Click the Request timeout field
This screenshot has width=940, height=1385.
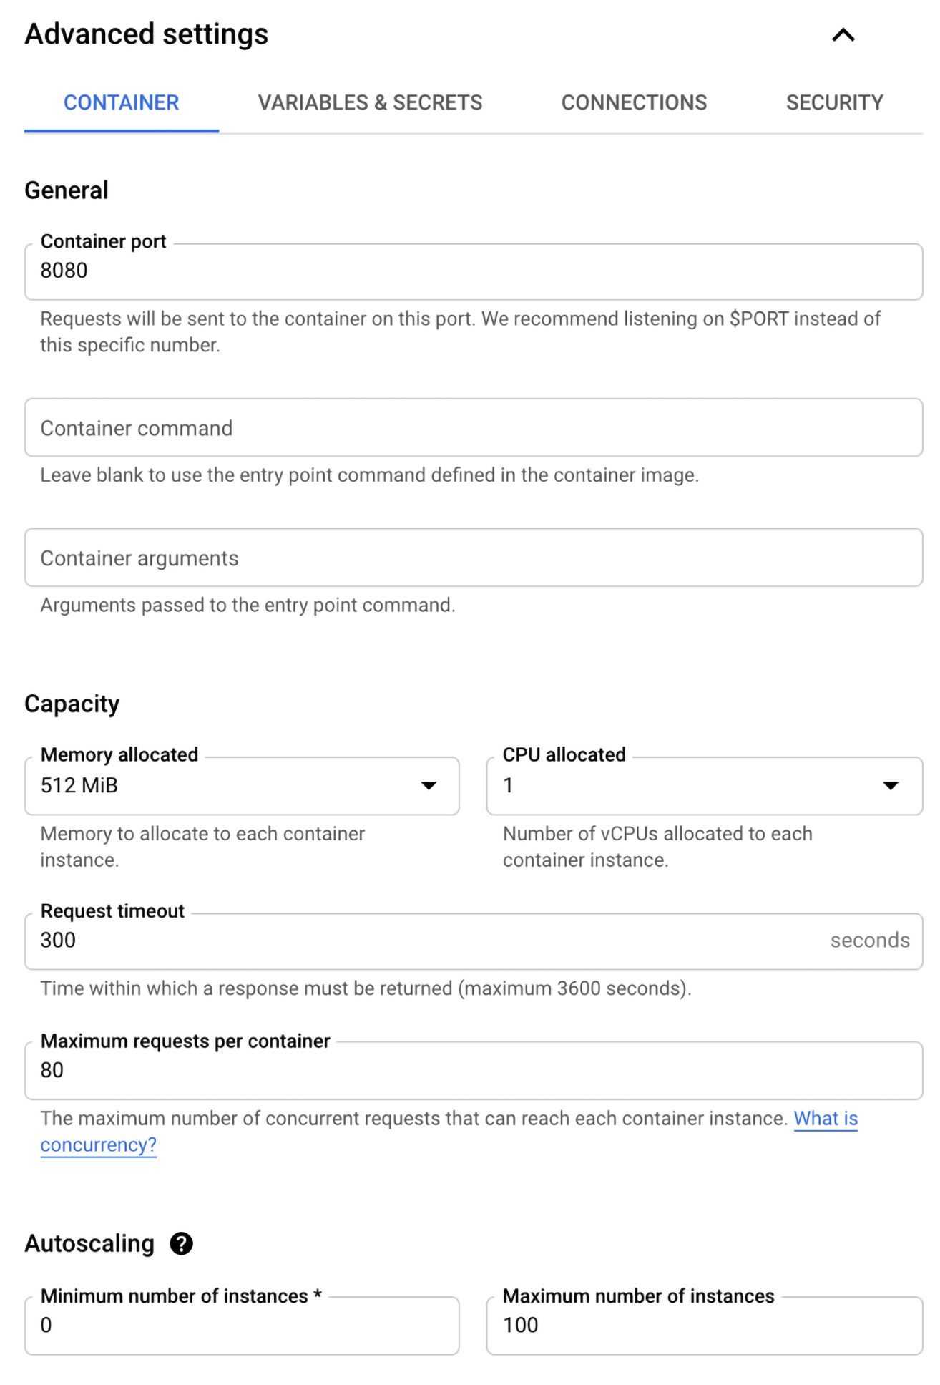474,941
